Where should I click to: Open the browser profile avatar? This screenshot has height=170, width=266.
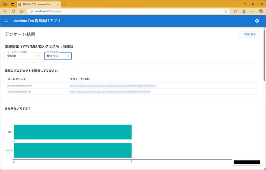tap(244, 11)
